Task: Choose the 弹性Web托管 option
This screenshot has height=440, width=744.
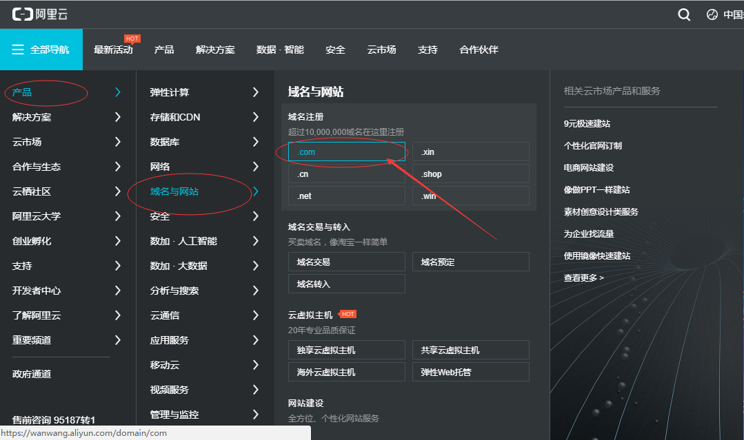Action: (x=470, y=373)
